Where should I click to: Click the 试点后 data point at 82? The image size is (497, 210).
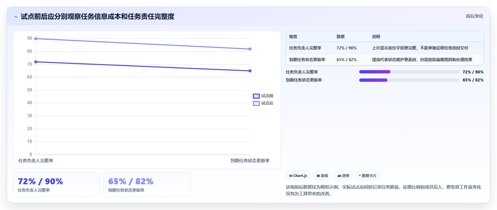tap(250, 49)
